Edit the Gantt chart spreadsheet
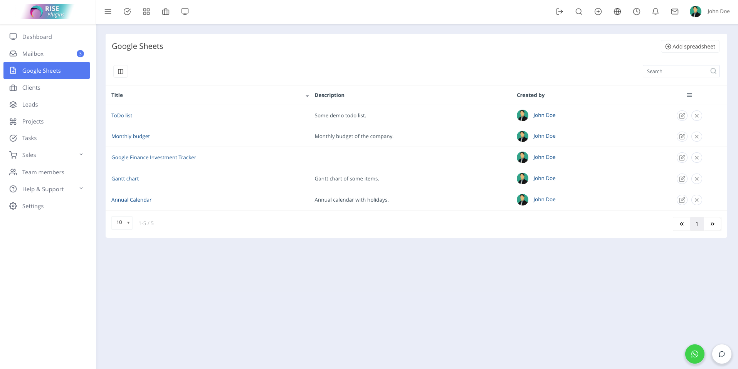This screenshot has width=738, height=369. 682,179
